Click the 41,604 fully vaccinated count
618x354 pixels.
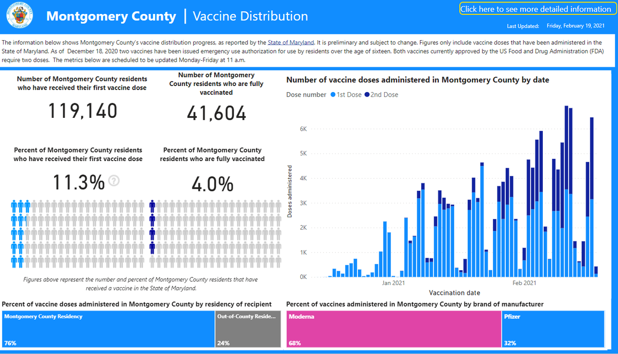216,113
